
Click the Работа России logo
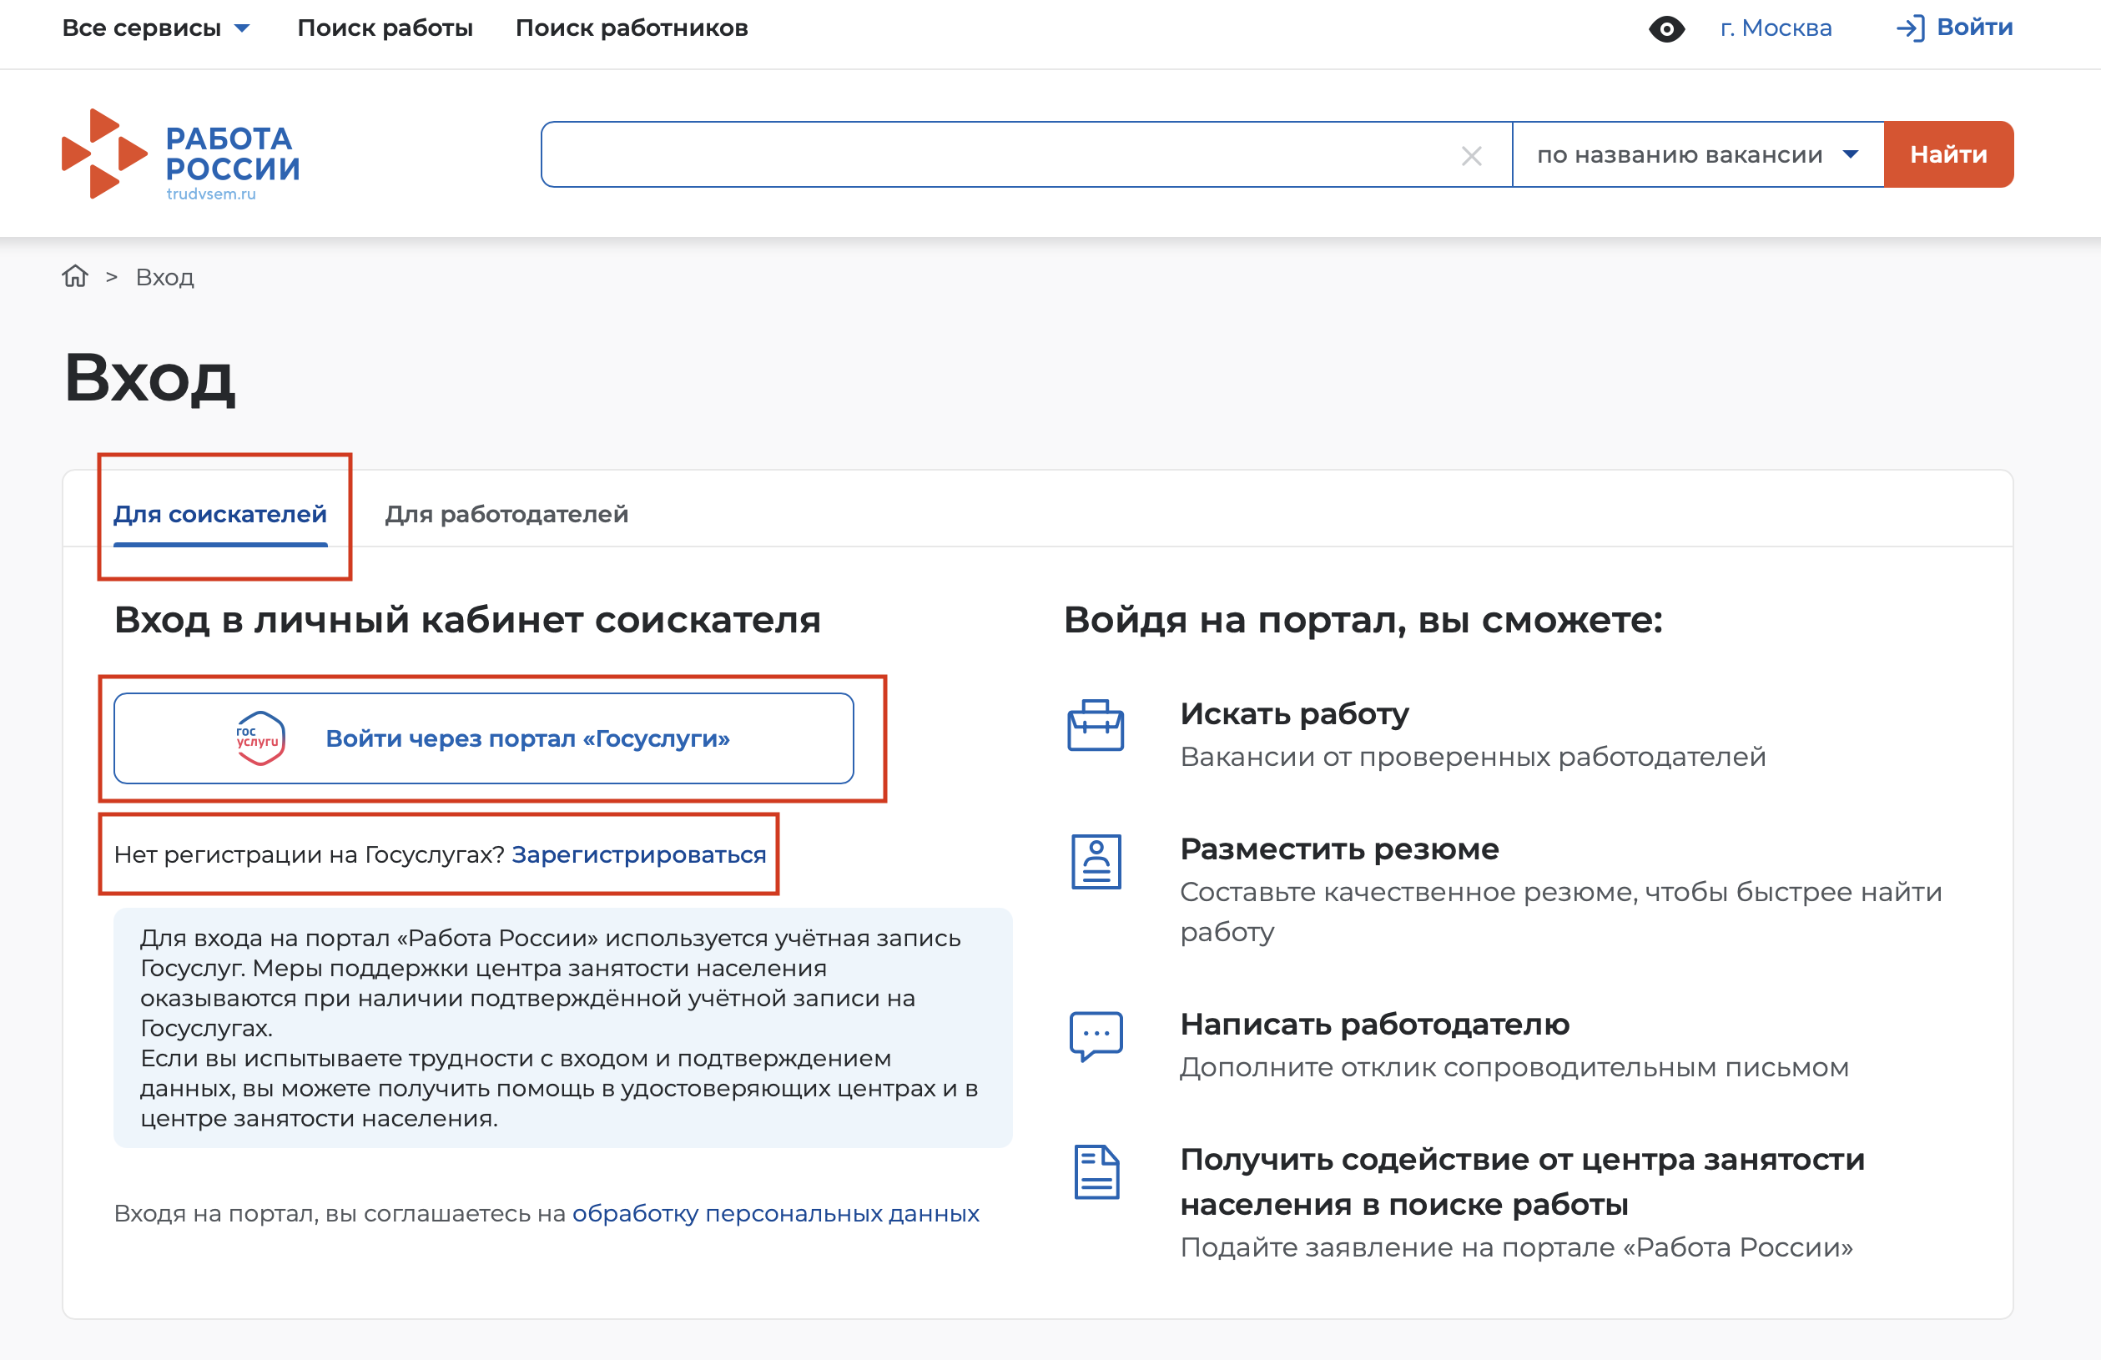[181, 154]
